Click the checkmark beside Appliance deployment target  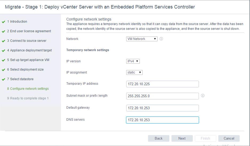pyautogui.click(x=3, y=51)
